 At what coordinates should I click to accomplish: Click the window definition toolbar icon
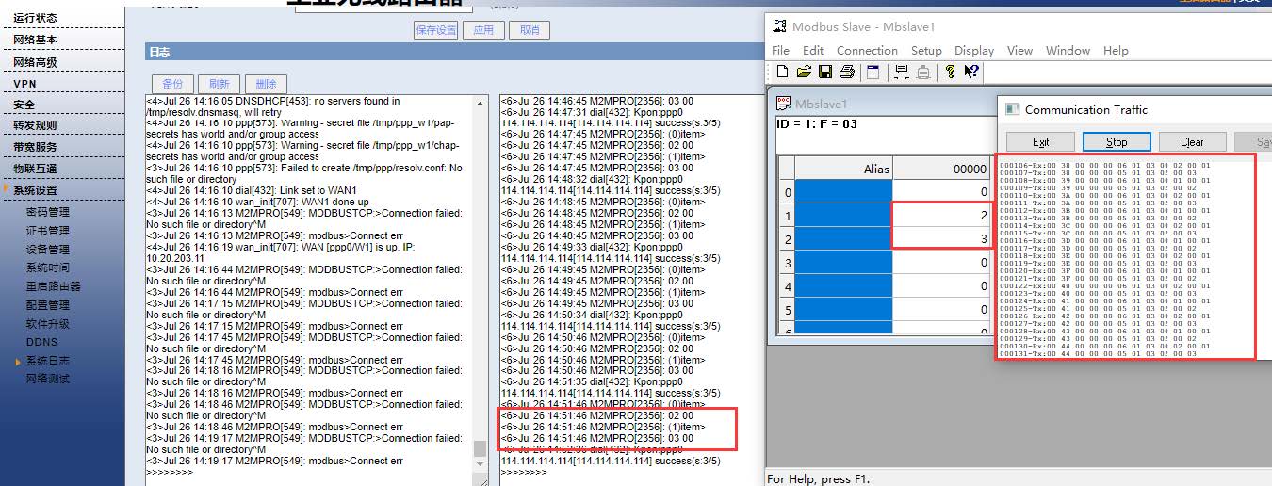(872, 73)
